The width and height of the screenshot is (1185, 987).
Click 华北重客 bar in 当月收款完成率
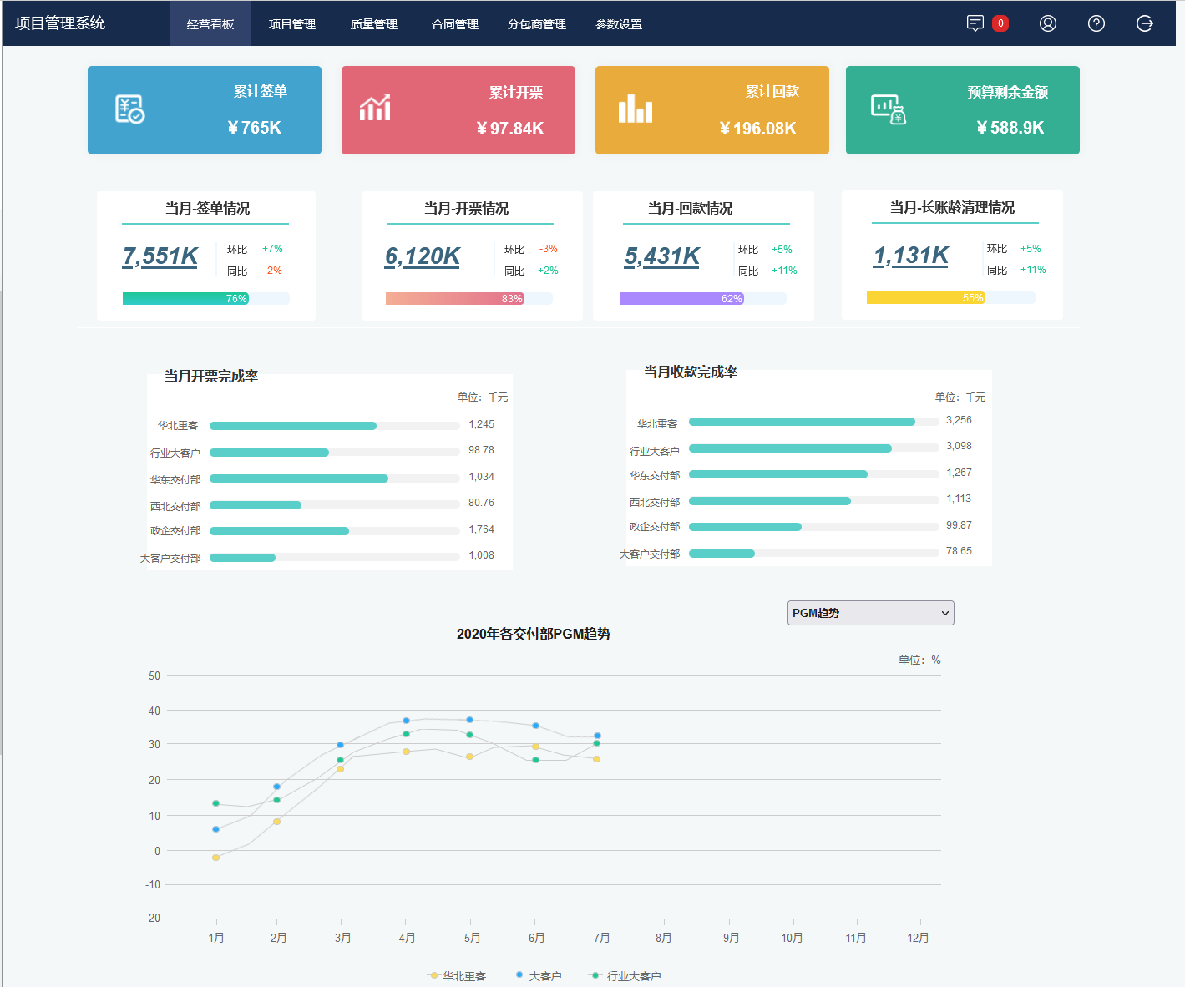802,422
